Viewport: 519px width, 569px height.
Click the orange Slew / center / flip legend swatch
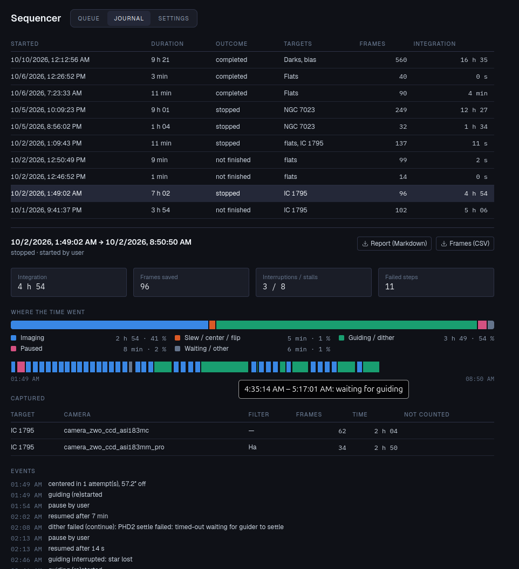coord(177,338)
